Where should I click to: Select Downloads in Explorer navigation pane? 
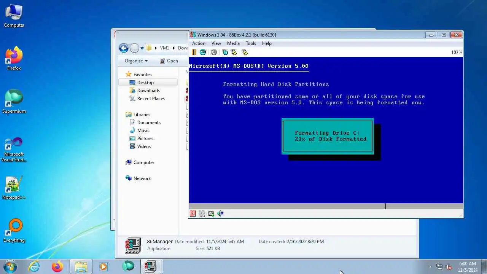148,91
